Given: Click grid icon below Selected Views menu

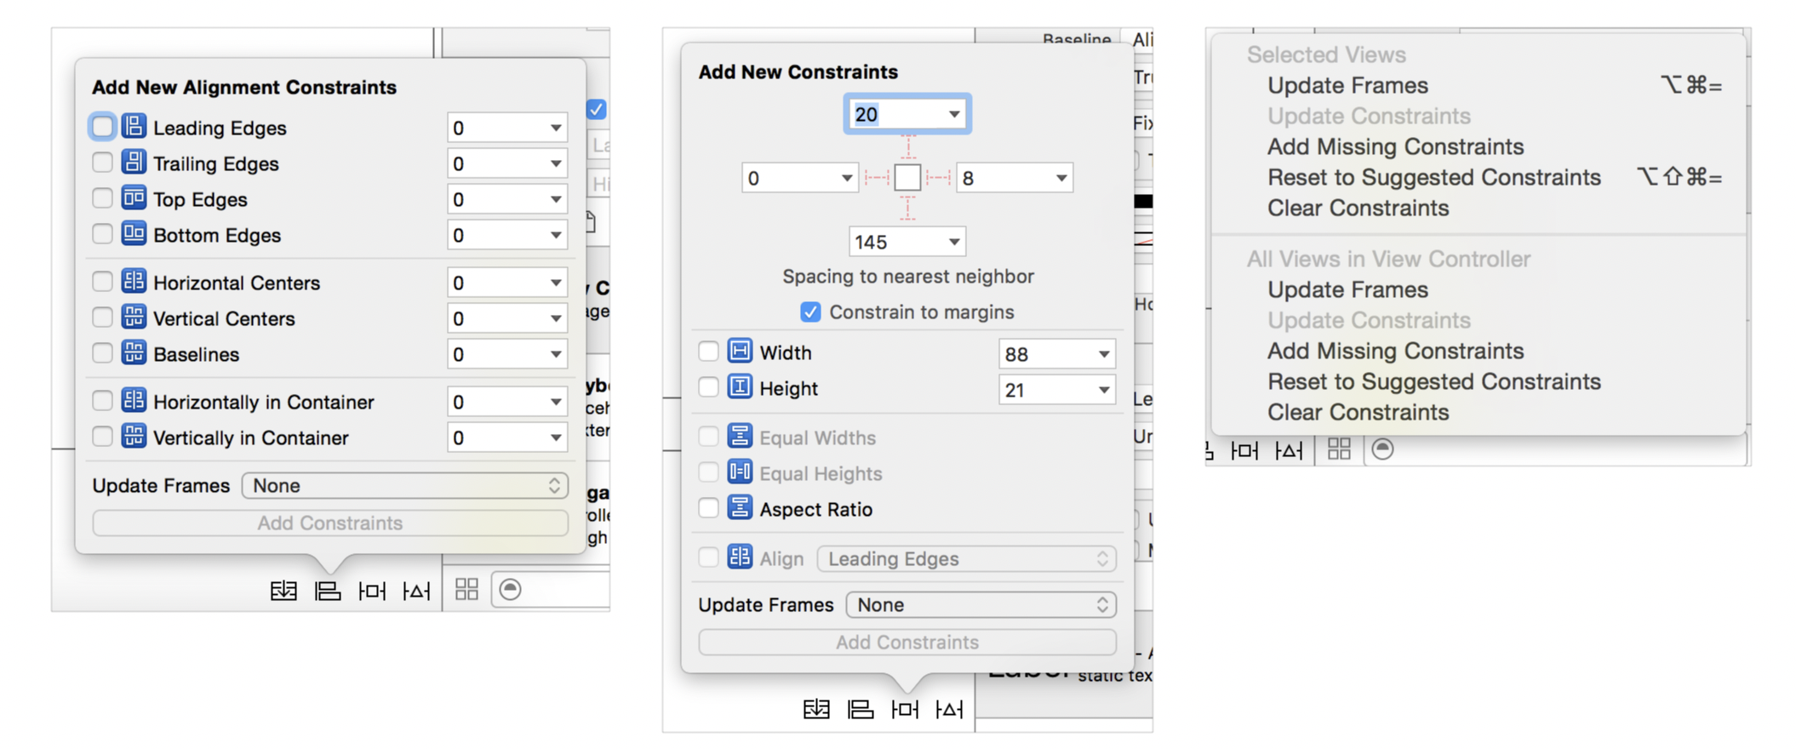Looking at the screenshot, I should 1339,449.
